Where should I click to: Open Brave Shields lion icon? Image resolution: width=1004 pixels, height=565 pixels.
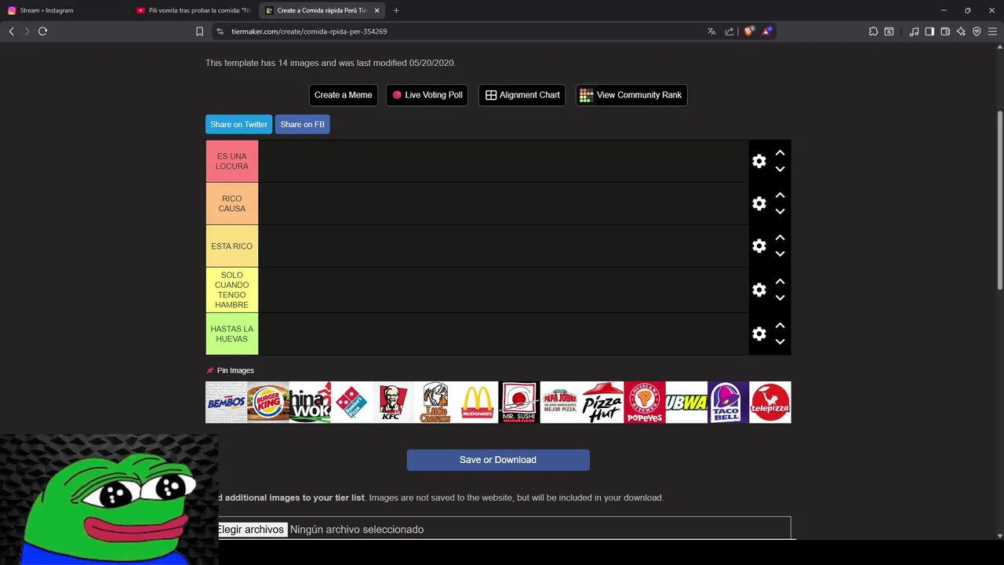click(749, 31)
